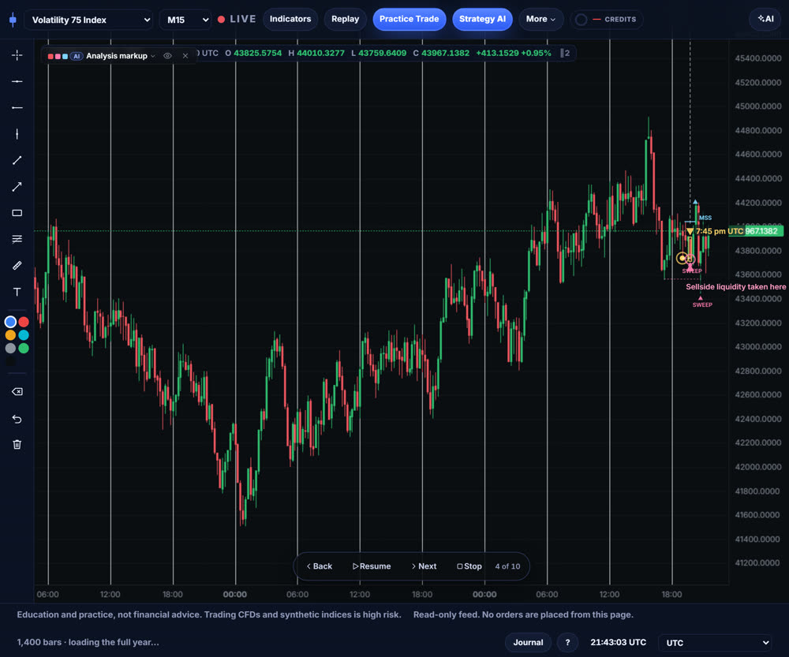
Task: Open the M15 timeframe dropdown
Action: (185, 20)
